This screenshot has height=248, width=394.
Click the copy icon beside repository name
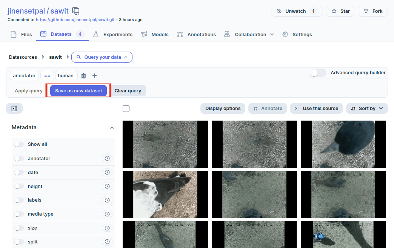(x=76, y=11)
